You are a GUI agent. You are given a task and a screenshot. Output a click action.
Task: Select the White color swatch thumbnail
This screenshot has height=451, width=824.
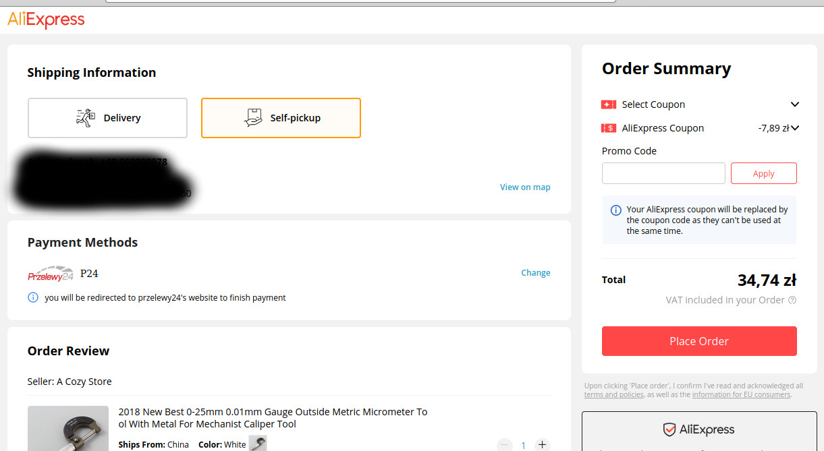pos(258,444)
